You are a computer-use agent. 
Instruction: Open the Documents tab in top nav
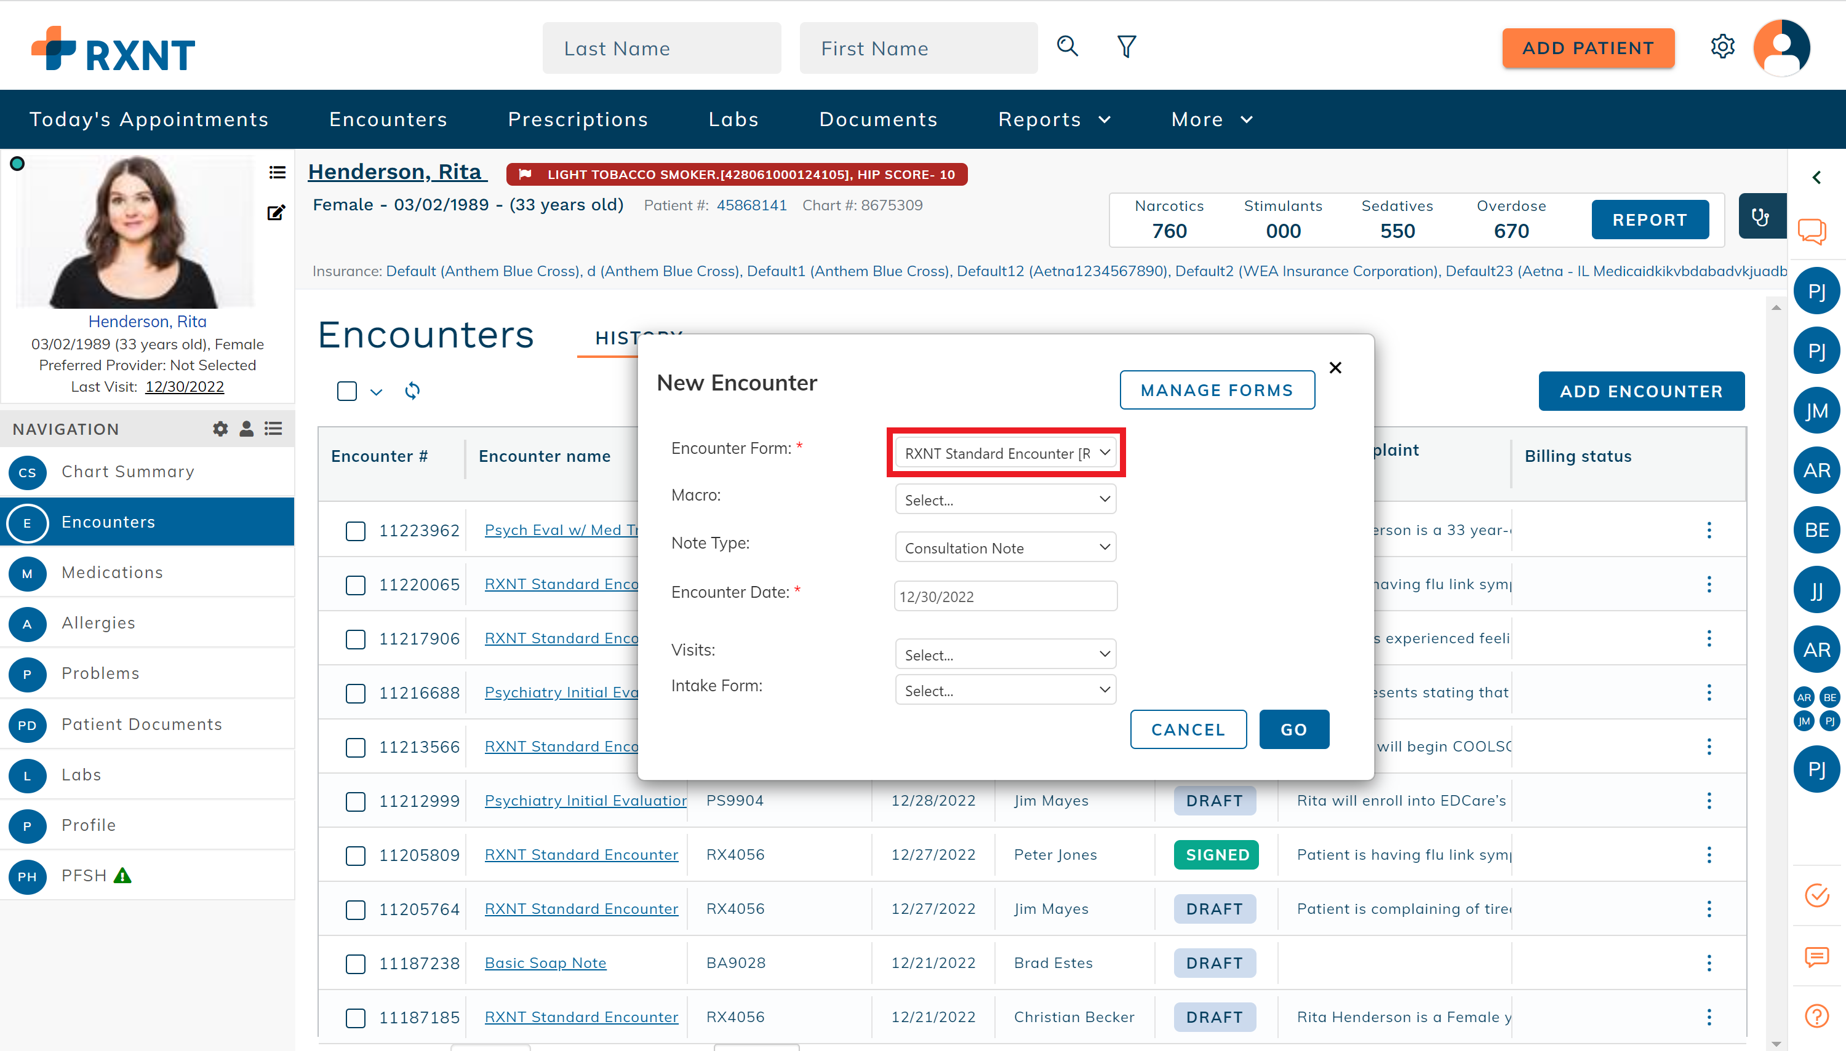[x=878, y=119]
